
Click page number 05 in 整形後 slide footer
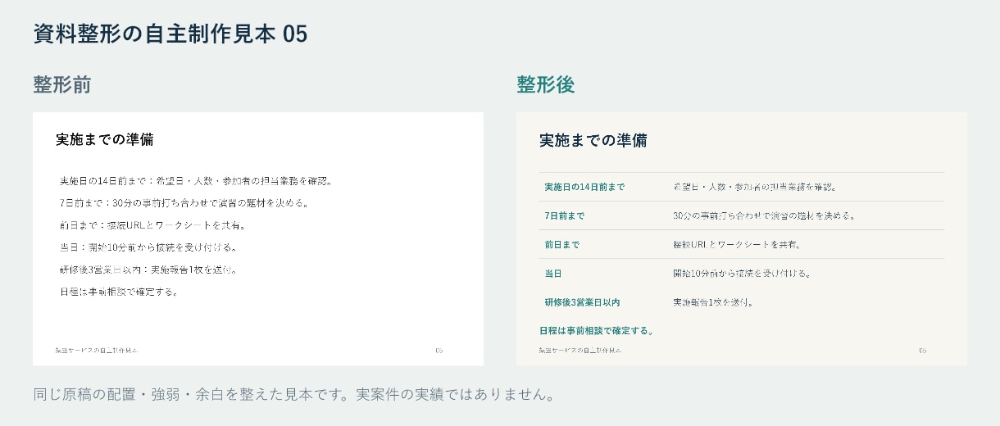click(x=923, y=351)
